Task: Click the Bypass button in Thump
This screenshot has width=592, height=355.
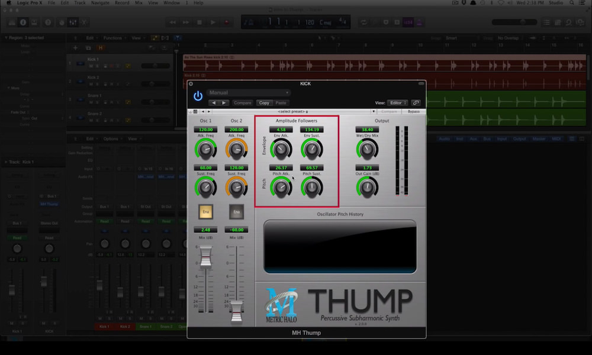Action: (413, 112)
